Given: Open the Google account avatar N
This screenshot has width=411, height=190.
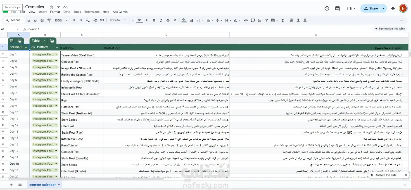Looking at the screenshot, I should 403,8.
